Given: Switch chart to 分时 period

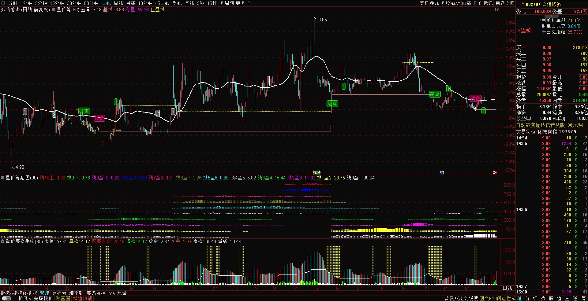Looking at the screenshot, I should click(x=13, y=3).
